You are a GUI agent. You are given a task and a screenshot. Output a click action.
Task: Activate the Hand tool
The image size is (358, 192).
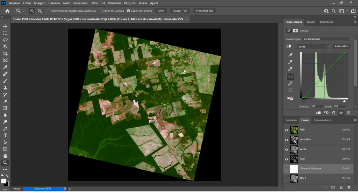[x=5, y=156]
